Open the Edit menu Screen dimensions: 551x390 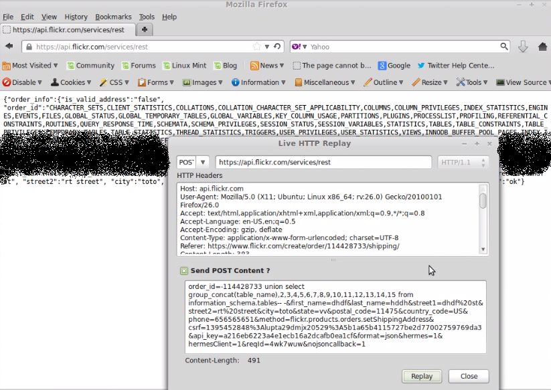coord(27,17)
